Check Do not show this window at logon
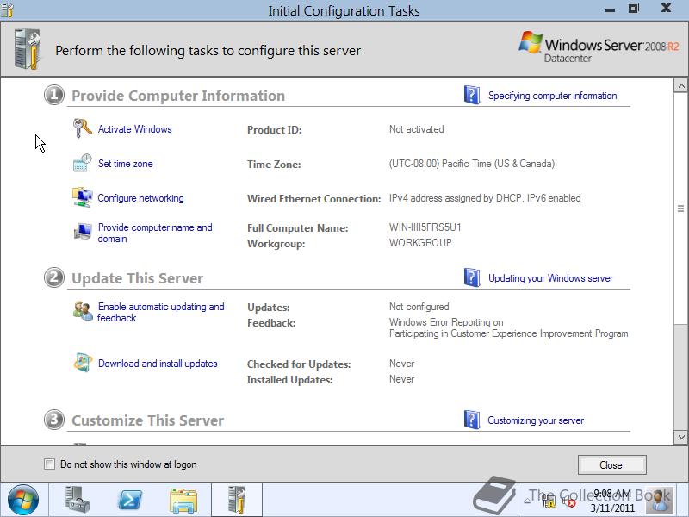 50,464
